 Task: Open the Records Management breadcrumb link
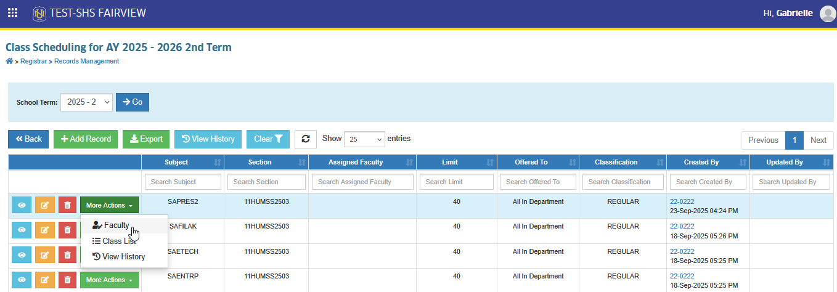click(x=86, y=62)
